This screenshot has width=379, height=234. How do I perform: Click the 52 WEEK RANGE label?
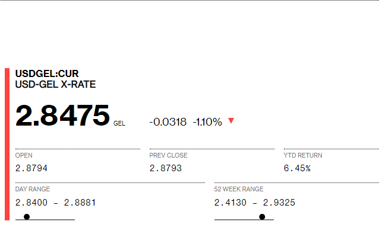pos(239,189)
